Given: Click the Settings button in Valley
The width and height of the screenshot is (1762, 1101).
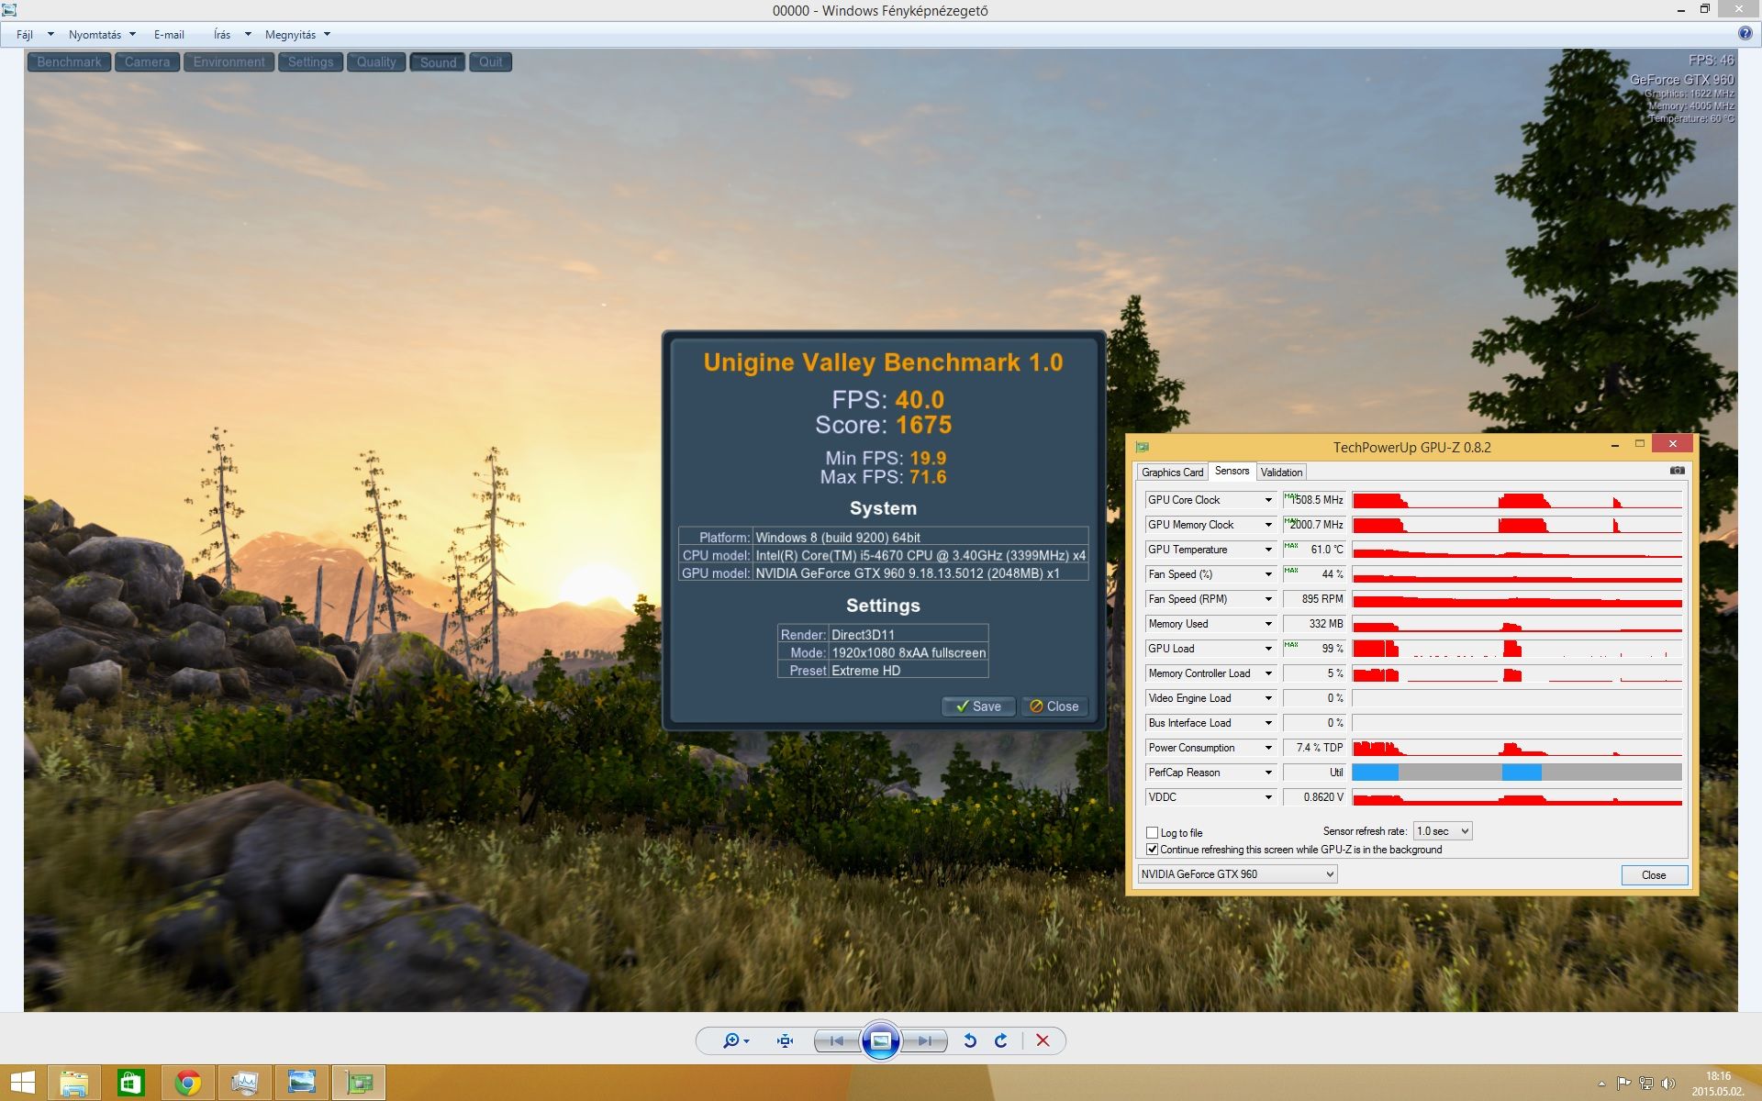Looking at the screenshot, I should (x=310, y=62).
